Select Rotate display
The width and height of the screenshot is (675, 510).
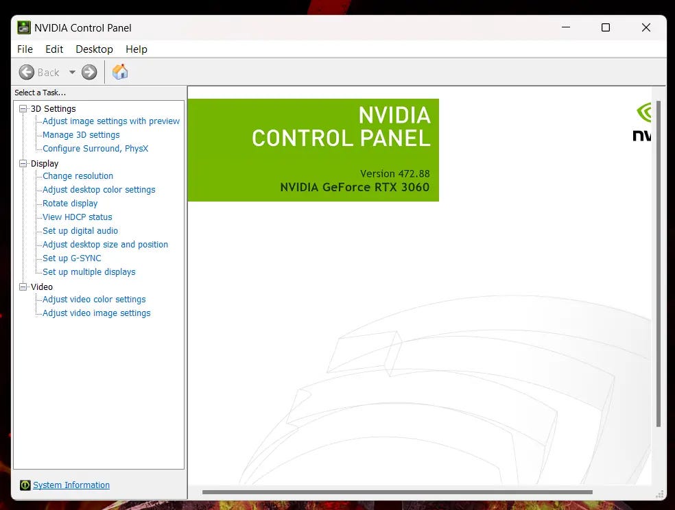click(70, 204)
